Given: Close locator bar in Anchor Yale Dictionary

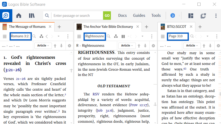Looking at the screenshot, I should pos(153,46).
